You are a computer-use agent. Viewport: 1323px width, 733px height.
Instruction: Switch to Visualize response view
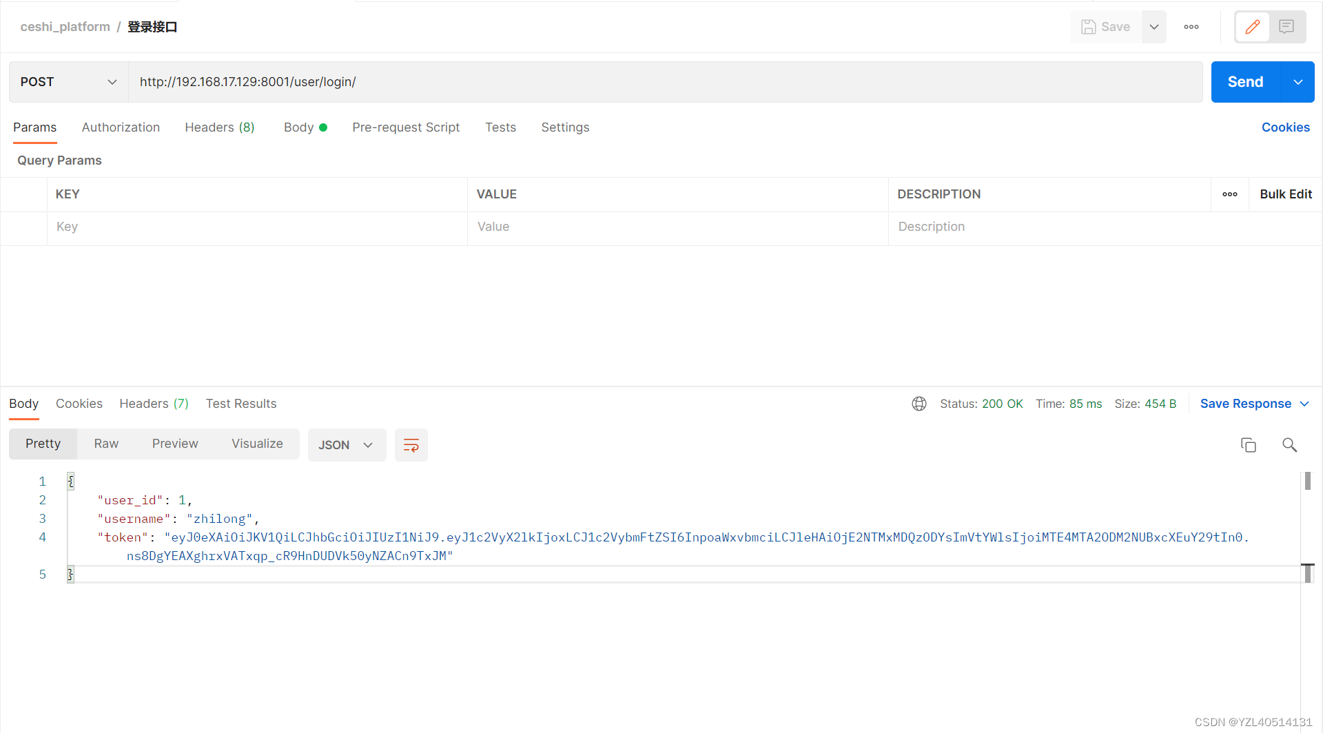click(257, 444)
